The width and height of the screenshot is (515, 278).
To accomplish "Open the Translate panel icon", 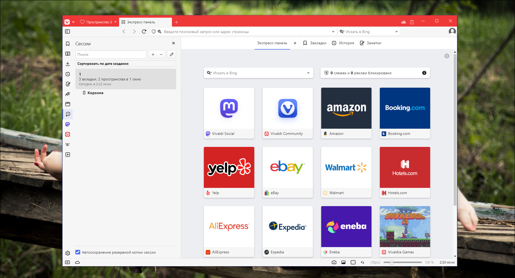I will coord(68,94).
